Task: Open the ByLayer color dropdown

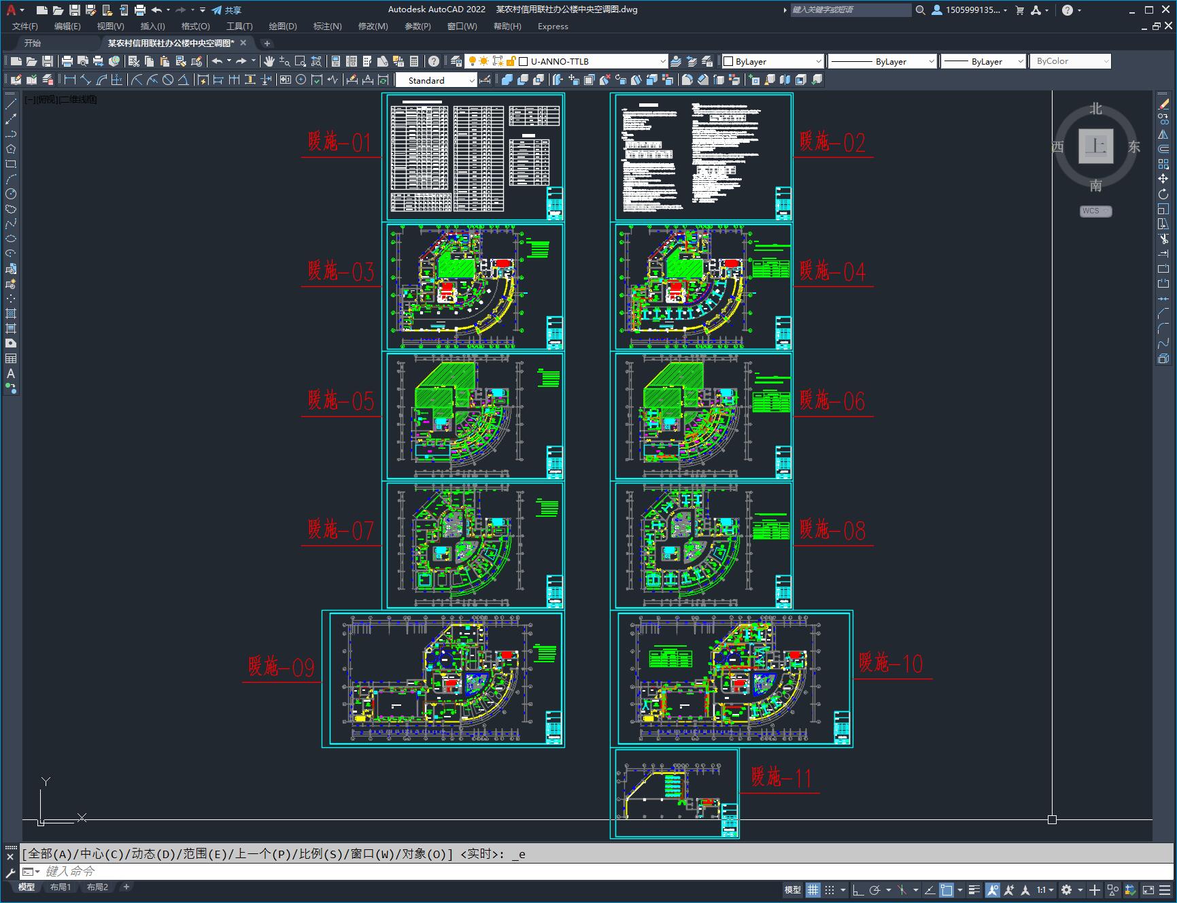Action: click(x=772, y=61)
